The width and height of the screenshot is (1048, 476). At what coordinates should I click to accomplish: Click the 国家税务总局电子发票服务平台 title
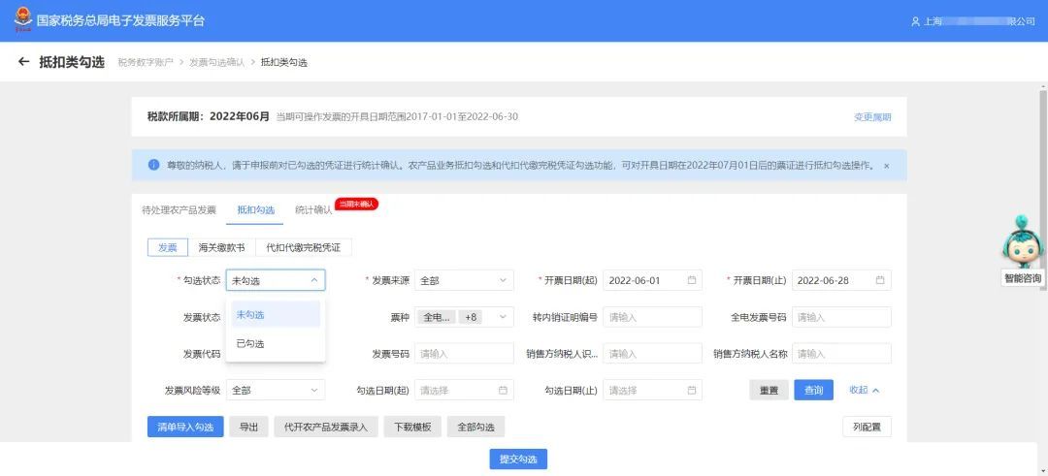click(120, 20)
